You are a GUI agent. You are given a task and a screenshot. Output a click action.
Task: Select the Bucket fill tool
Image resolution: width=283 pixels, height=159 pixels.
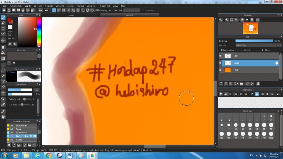(x=3, y=53)
